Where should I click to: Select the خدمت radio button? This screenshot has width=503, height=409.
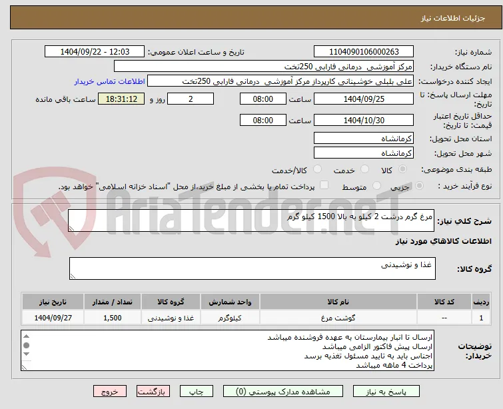[364, 169]
